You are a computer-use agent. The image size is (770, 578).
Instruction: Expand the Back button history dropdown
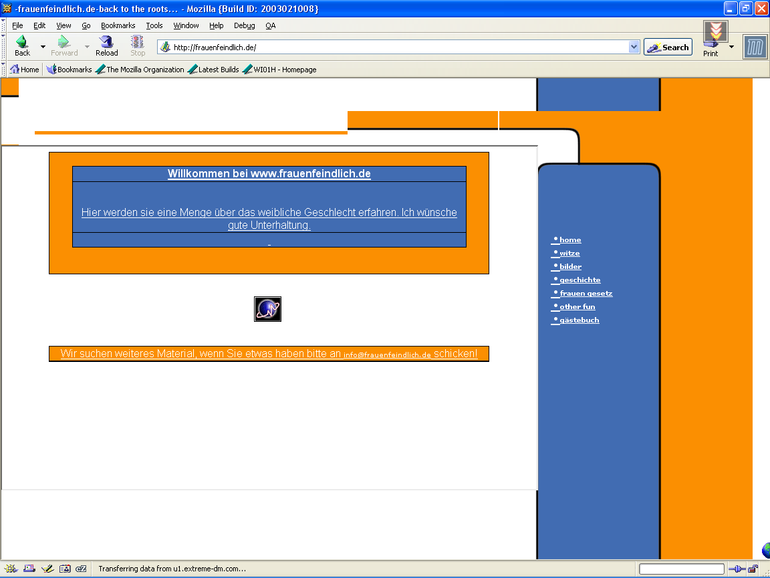coord(43,47)
